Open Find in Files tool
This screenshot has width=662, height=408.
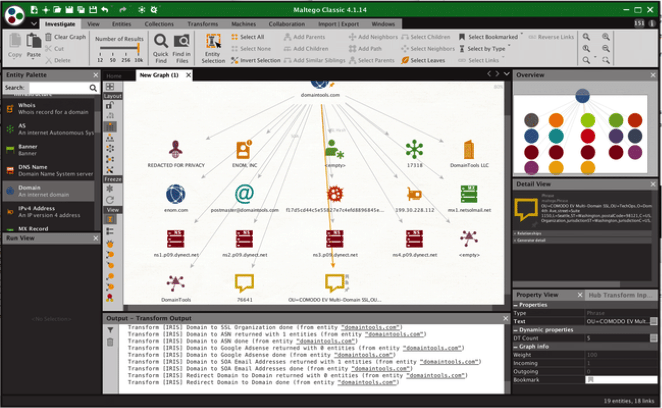tap(181, 41)
